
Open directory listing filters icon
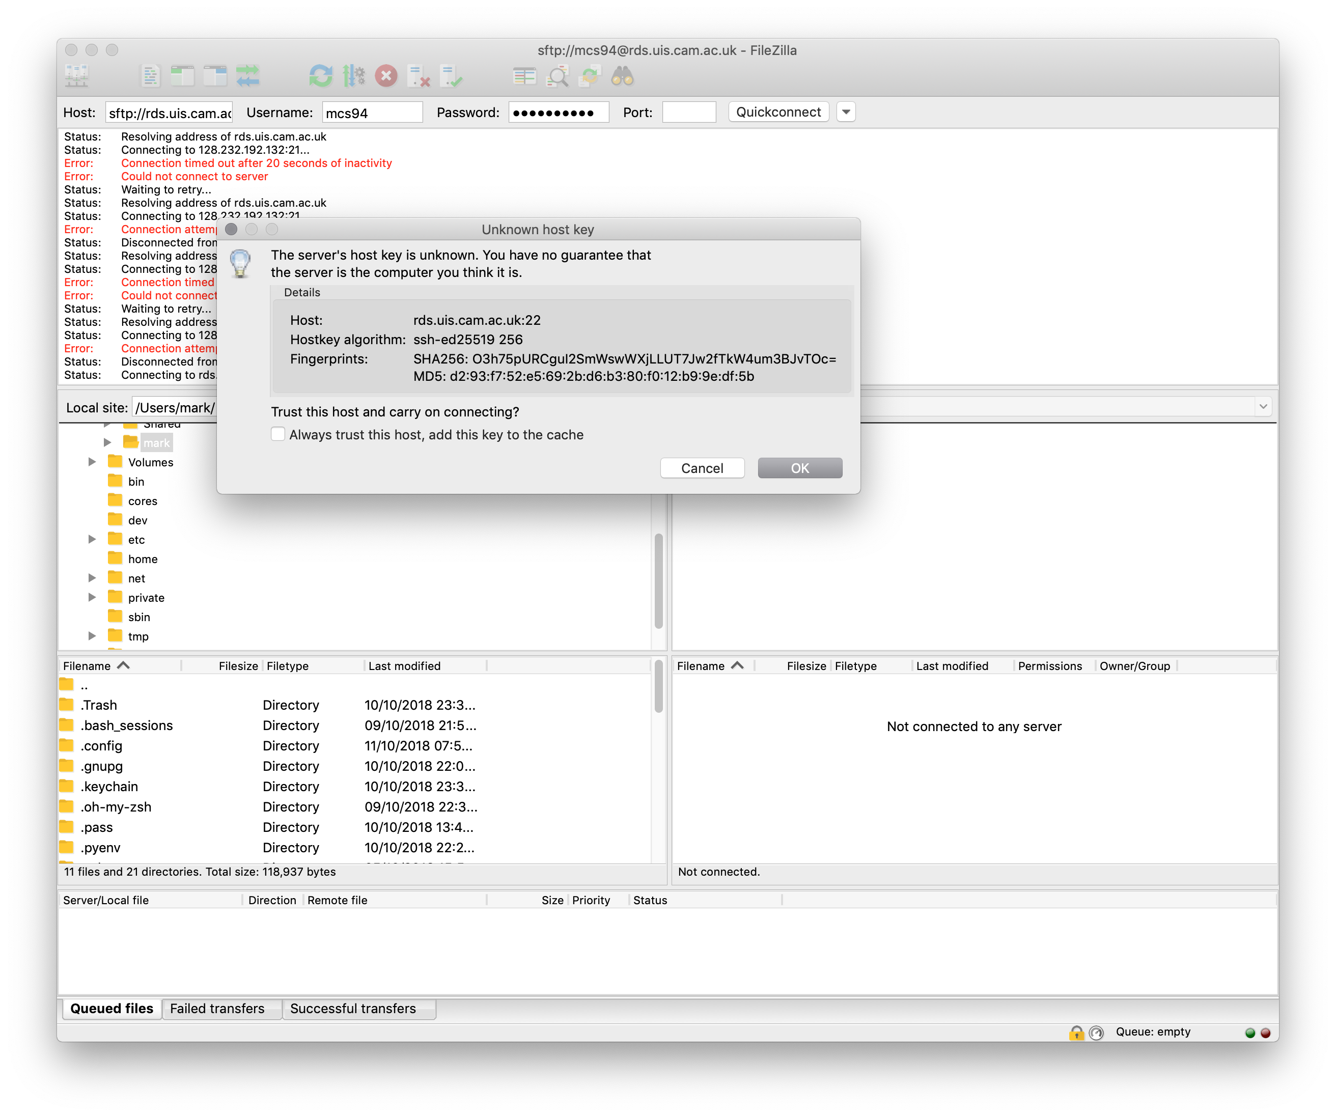tap(524, 76)
